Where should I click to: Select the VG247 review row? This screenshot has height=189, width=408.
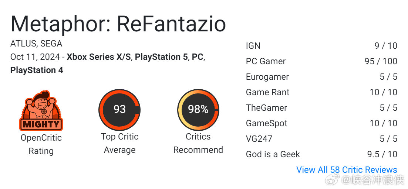click(321, 139)
